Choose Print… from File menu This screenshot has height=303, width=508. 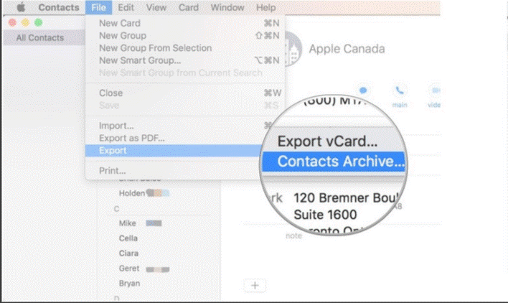174,170
